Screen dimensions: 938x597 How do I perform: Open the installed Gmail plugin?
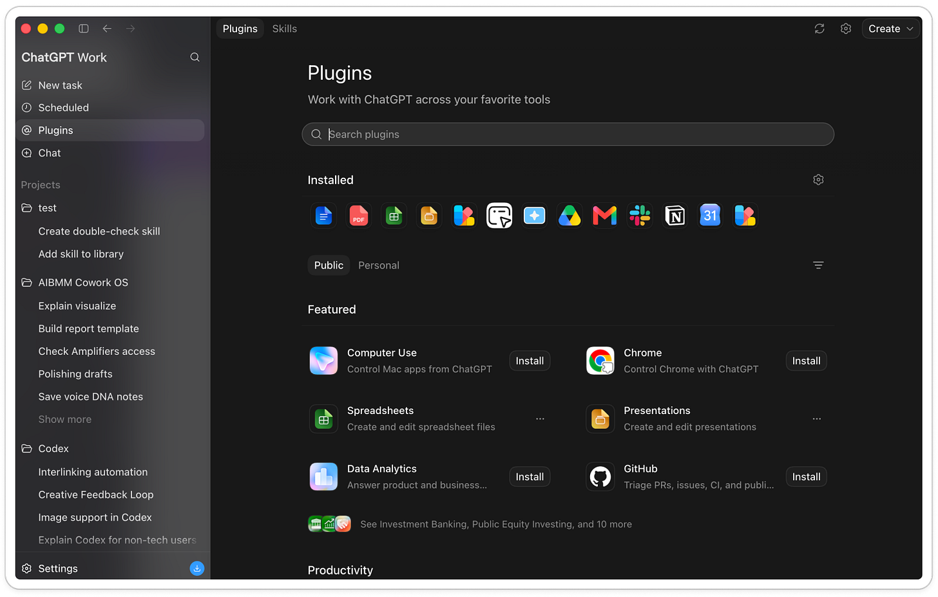(605, 216)
